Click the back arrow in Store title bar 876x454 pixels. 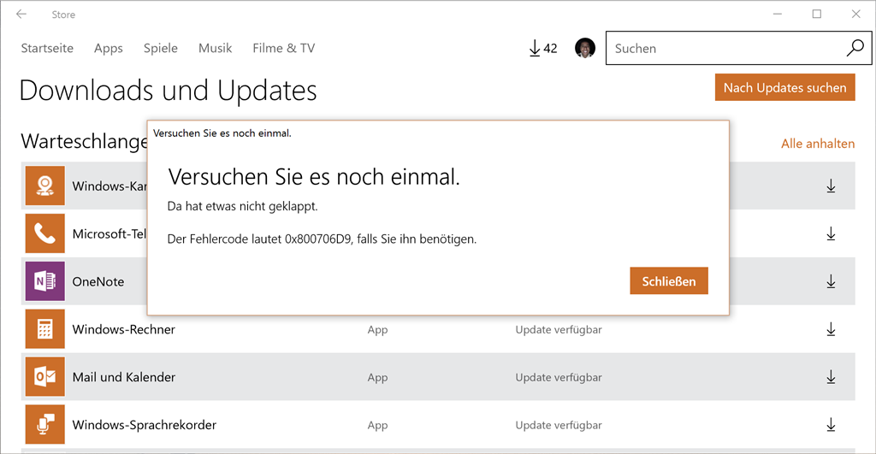[21, 14]
